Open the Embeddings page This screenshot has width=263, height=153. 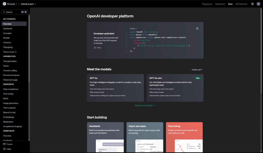9,117
